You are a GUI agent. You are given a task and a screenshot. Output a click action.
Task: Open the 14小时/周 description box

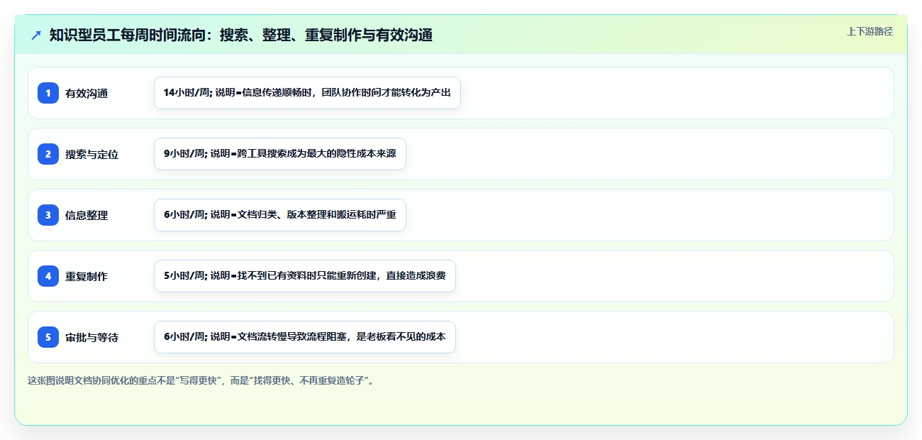click(x=307, y=93)
